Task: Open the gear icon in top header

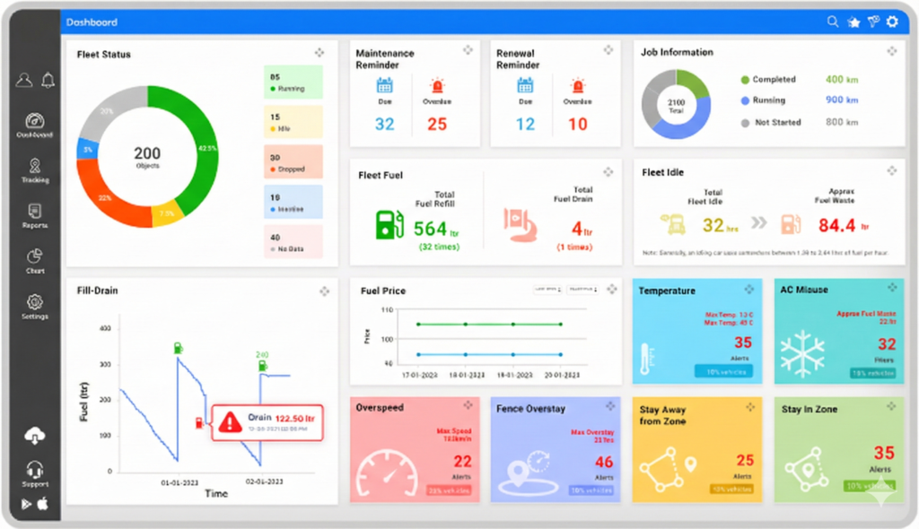Action: tap(891, 22)
